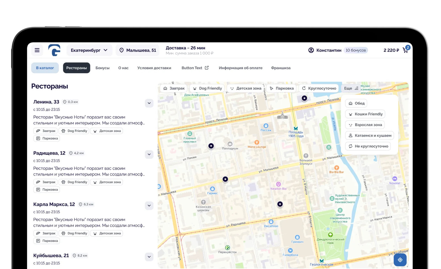Open the Условия доставки tab
Screen dimensions: 441x269
154,68
